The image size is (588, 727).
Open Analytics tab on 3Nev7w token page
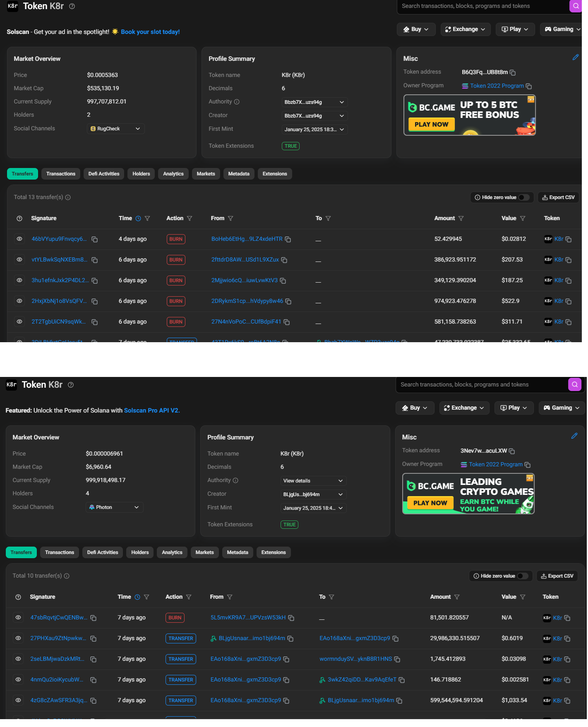coord(172,552)
